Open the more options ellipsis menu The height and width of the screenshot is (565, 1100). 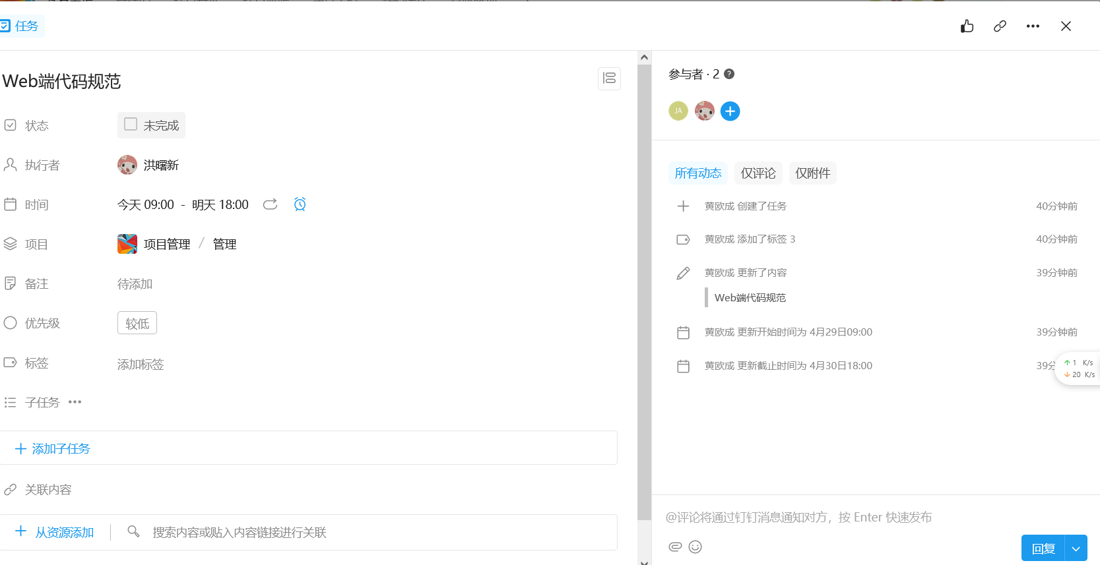1033,26
